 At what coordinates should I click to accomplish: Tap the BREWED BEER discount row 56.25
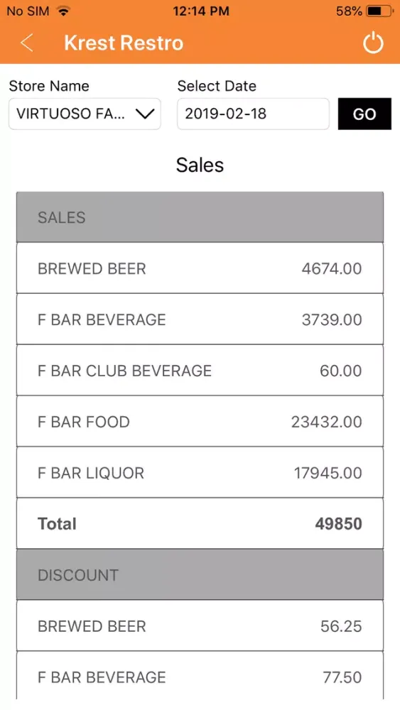(x=200, y=626)
